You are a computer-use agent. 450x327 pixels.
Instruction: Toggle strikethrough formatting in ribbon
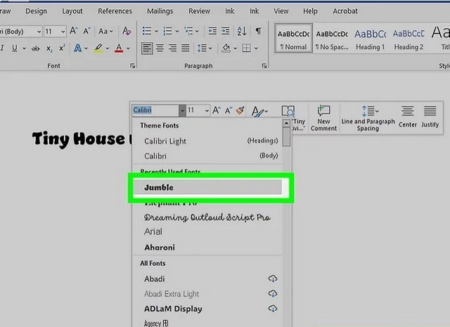34,49
